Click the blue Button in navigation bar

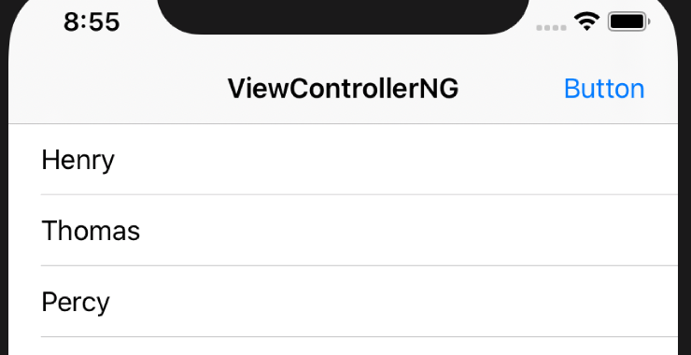tap(604, 89)
